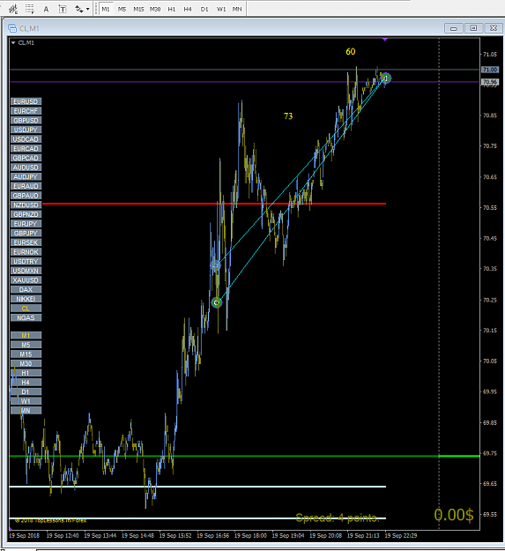
Task: Select the D1 button in chart panel
Action: click(x=26, y=391)
